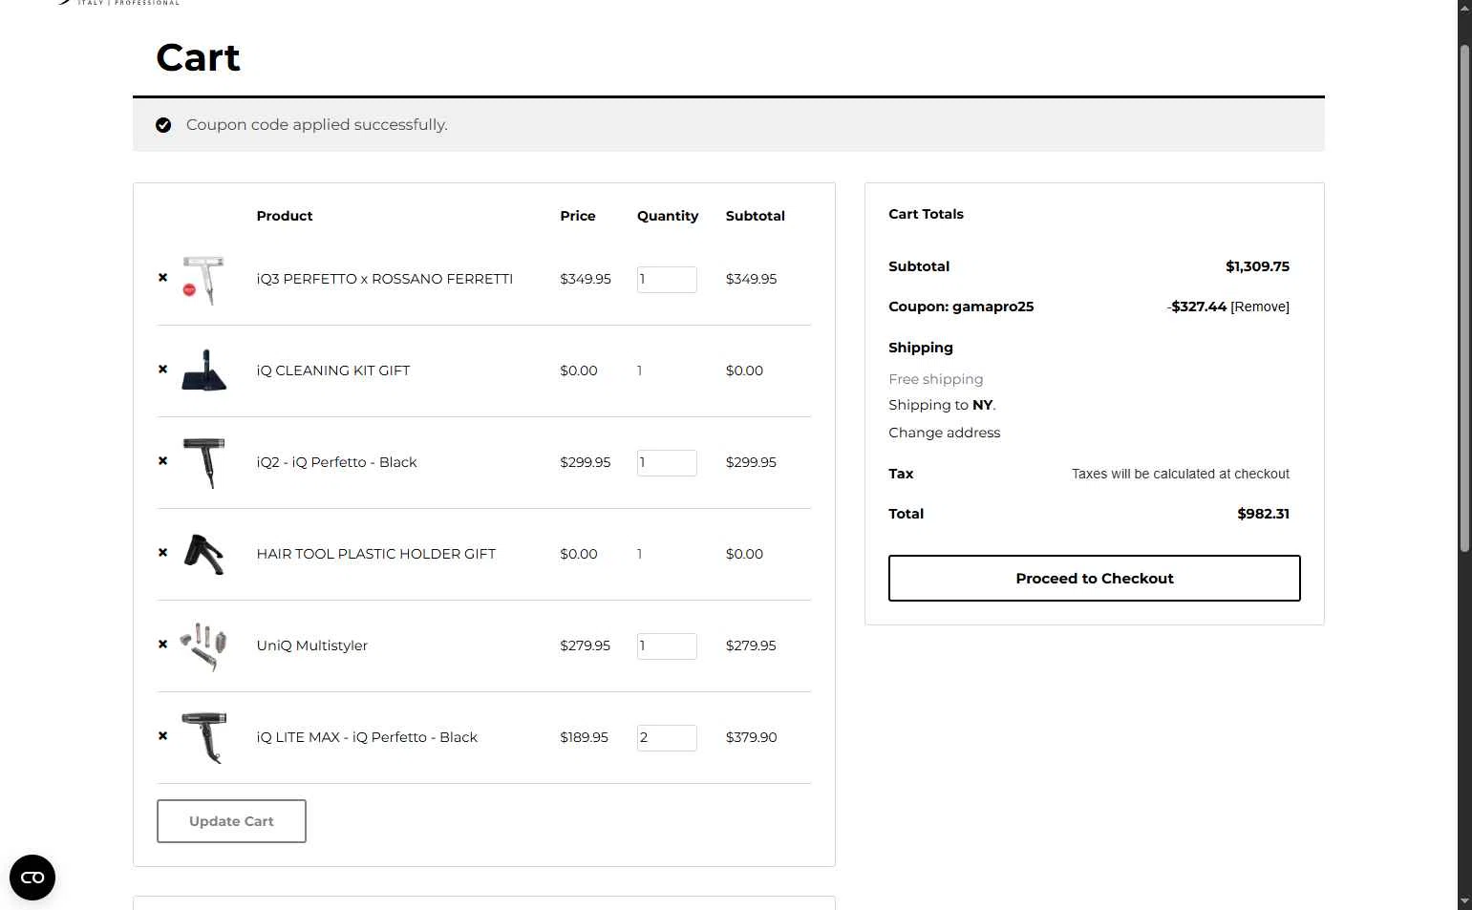Screen dimensions: 1472x910
Task: Click the Cart Totals heading
Action: (926, 214)
